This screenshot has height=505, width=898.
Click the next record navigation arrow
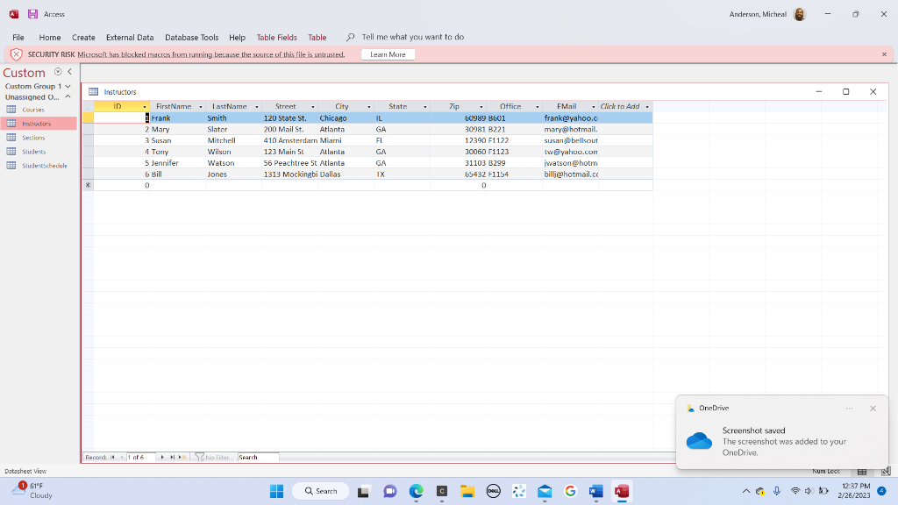(x=161, y=458)
